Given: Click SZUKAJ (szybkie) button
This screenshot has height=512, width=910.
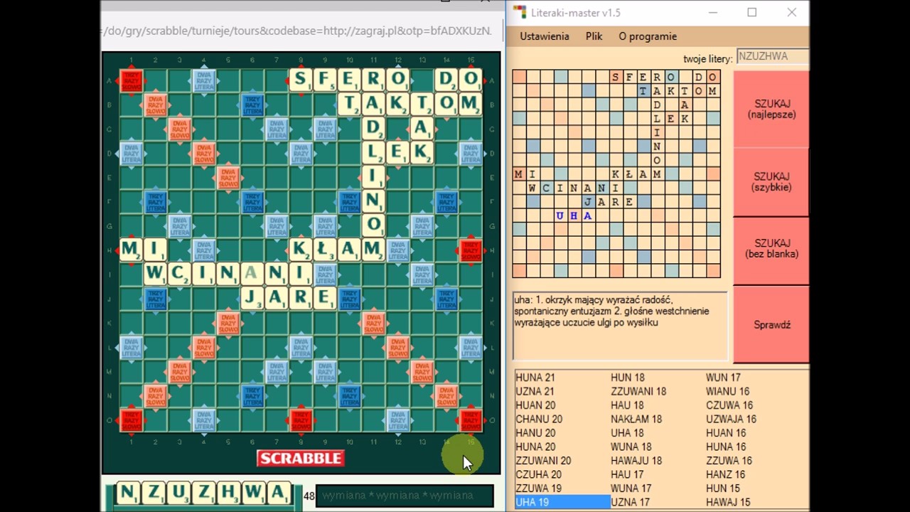Looking at the screenshot, I should point(771,181).
